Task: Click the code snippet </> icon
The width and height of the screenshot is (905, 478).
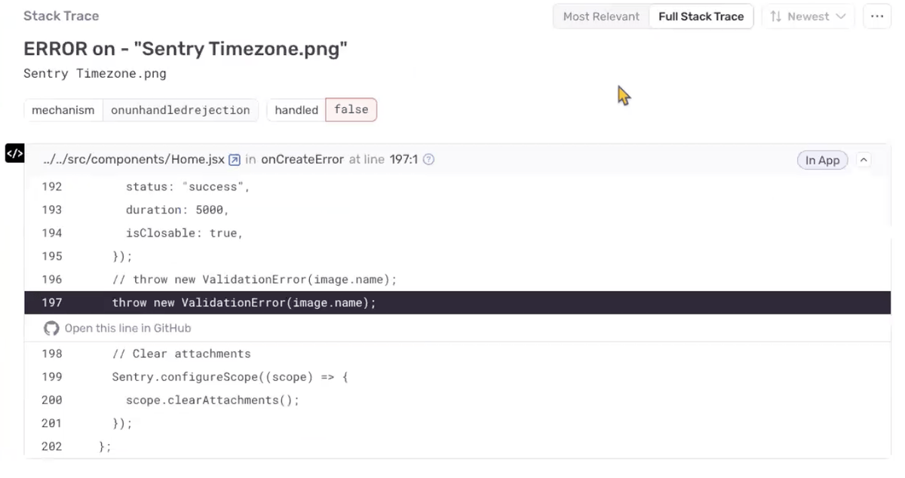Action: (x=14, y=154)
